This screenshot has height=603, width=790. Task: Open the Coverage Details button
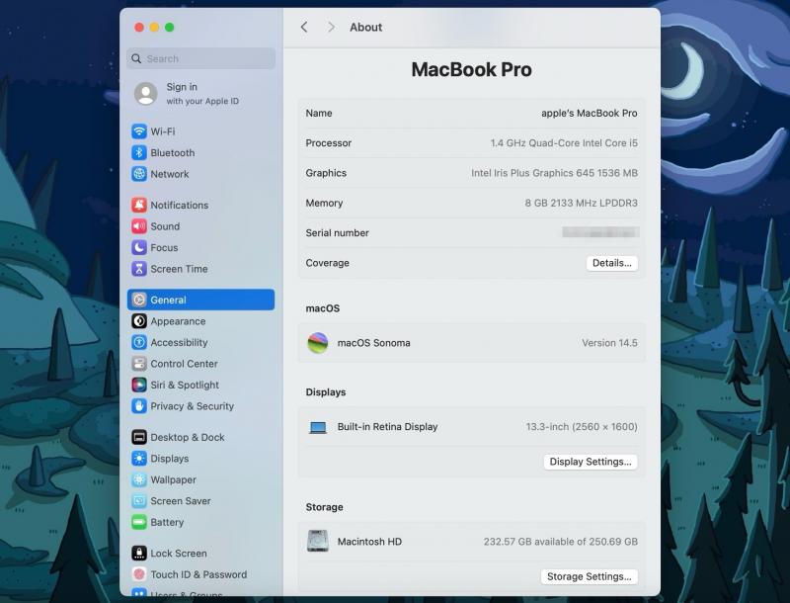click(611, 263)
